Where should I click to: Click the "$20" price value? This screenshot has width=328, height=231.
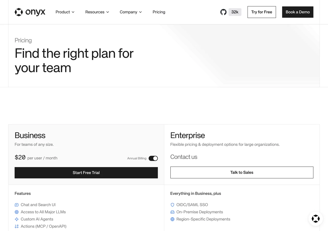coord(20,158)
